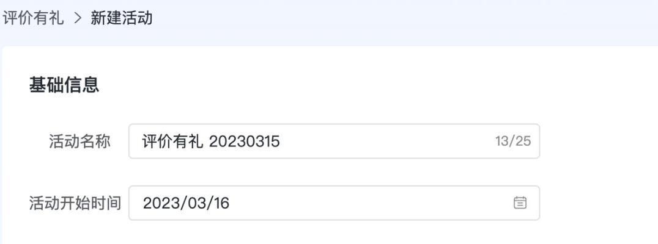This screenshot has width=658, height=244.
Task: Click the 基础信息 section heading
Action: click(64, 85)
